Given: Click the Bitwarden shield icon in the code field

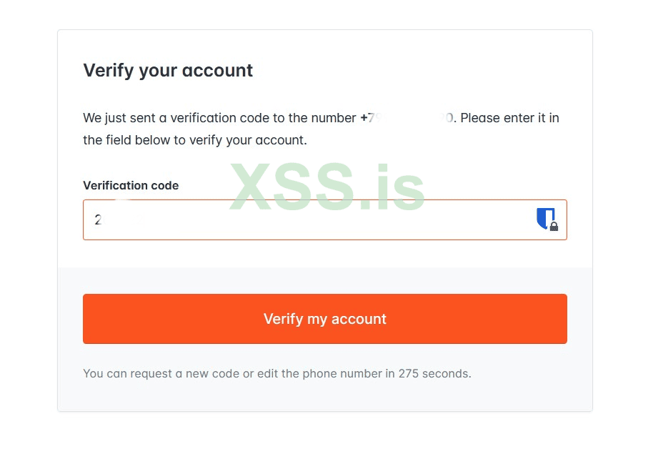Looking at the screenshot, I should pos(544,217).
